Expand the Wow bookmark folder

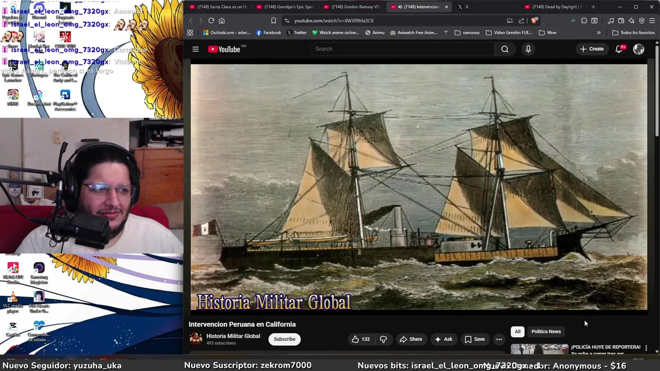tap(548, 32)
